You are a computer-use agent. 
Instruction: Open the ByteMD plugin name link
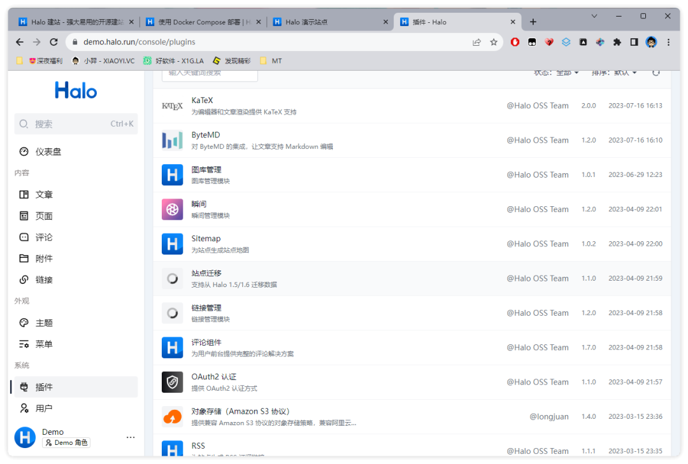(206, 135)
